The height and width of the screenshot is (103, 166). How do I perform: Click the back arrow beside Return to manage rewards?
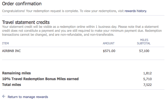point(4,96)
